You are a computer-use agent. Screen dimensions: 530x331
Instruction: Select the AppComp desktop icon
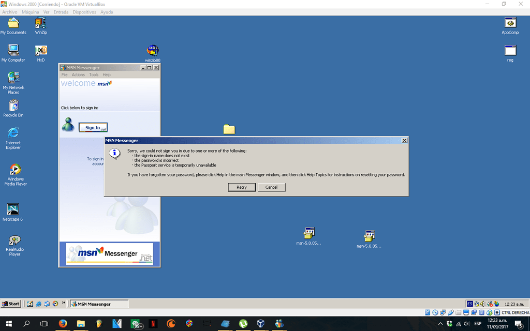[510, 26]
